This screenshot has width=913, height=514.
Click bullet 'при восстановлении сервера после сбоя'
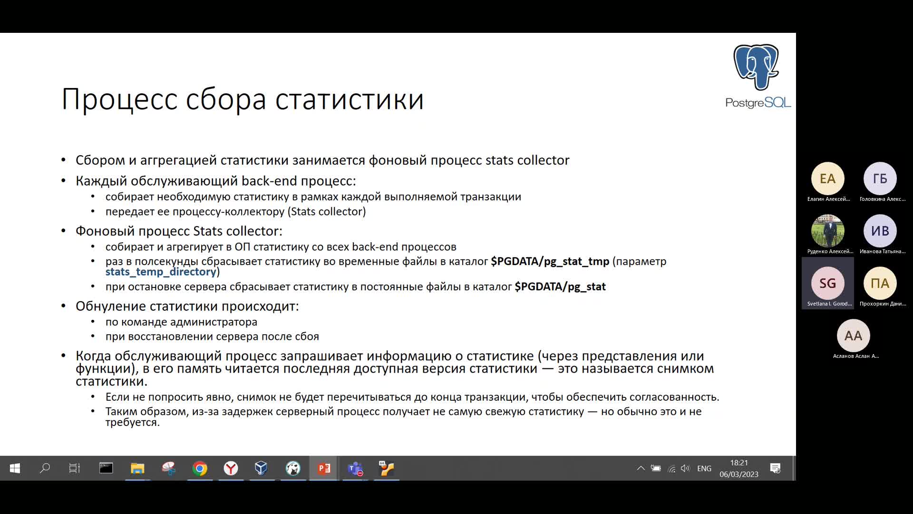coord(212,336)
